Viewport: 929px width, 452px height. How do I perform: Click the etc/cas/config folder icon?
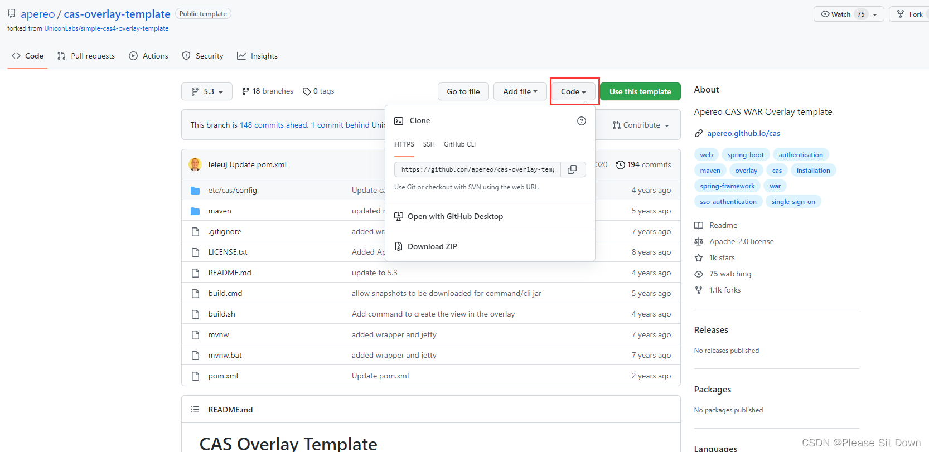tap(195, 191)
